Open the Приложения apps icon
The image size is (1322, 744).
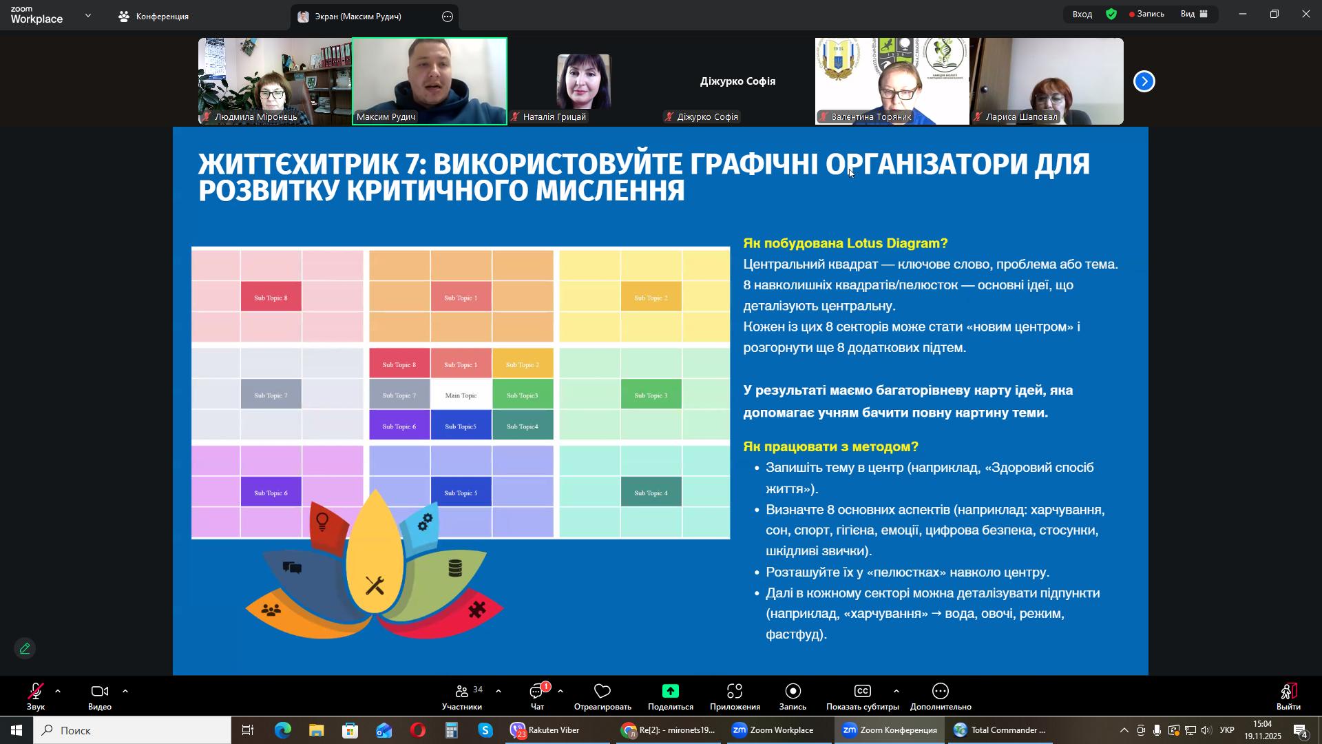(735, 692)
